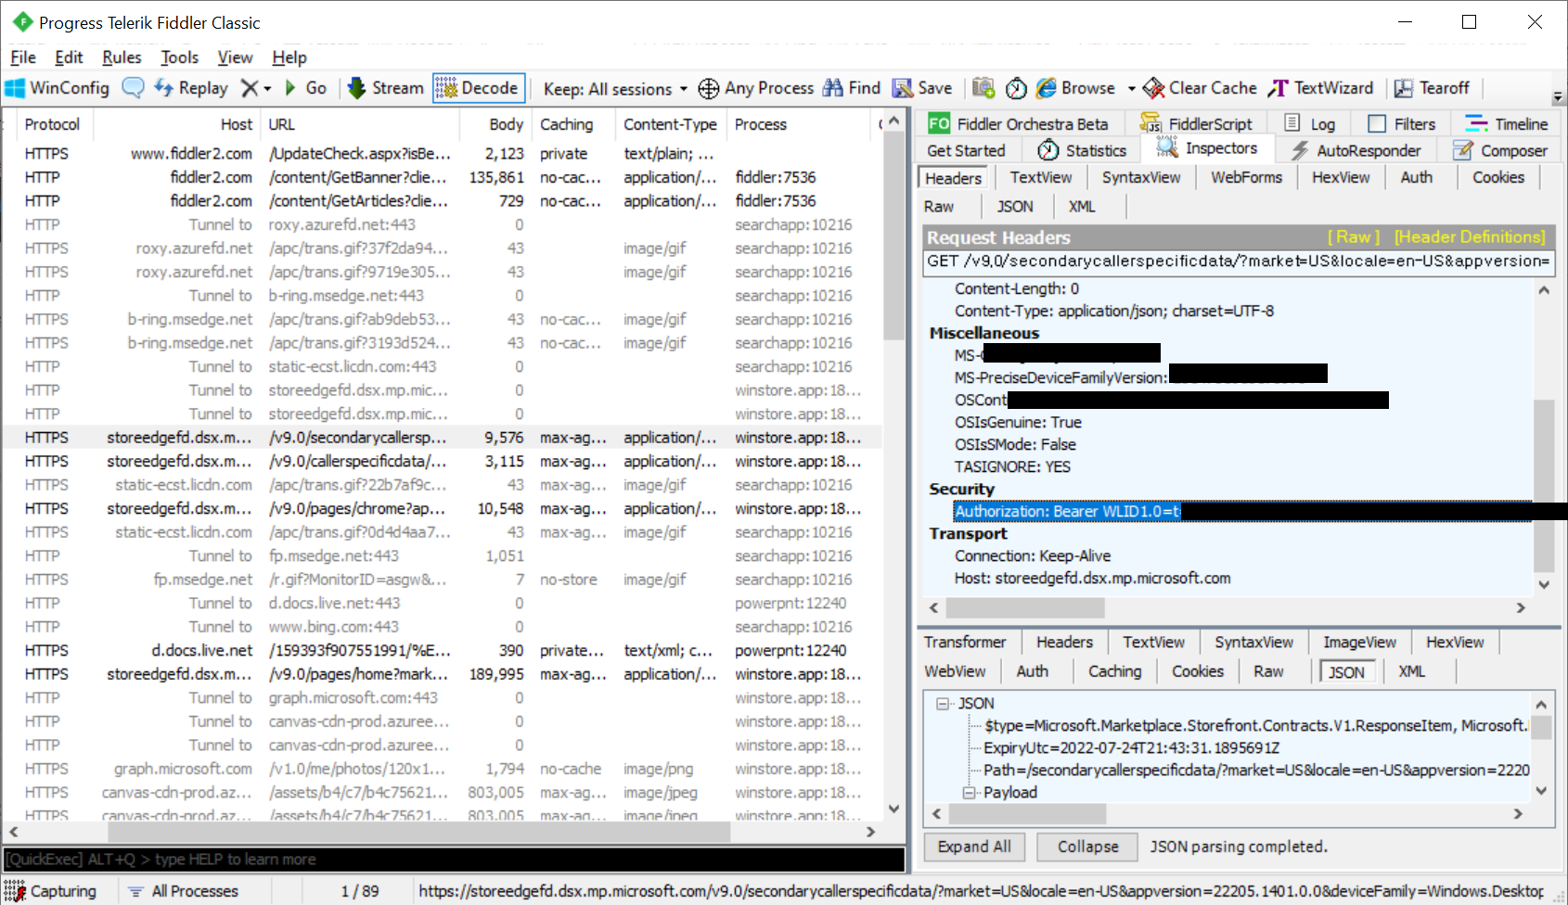
Task: Collapse the JSON root node
Action: [943, 704]
